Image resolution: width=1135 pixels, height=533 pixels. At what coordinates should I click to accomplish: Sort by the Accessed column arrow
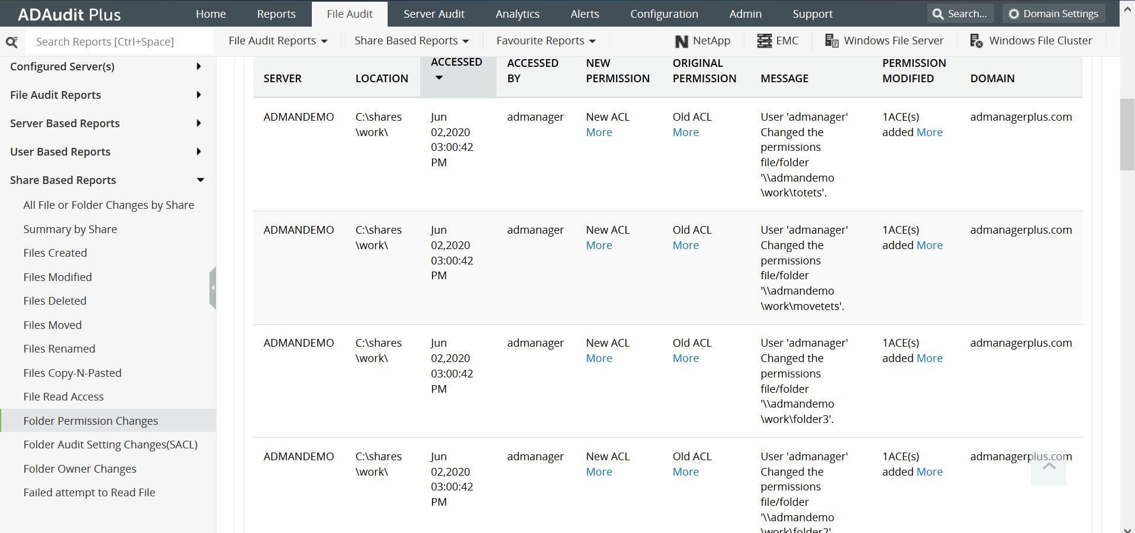(439, 77)
